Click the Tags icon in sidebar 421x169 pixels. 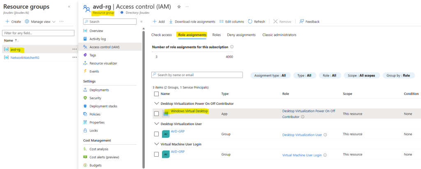coord(85,55)
